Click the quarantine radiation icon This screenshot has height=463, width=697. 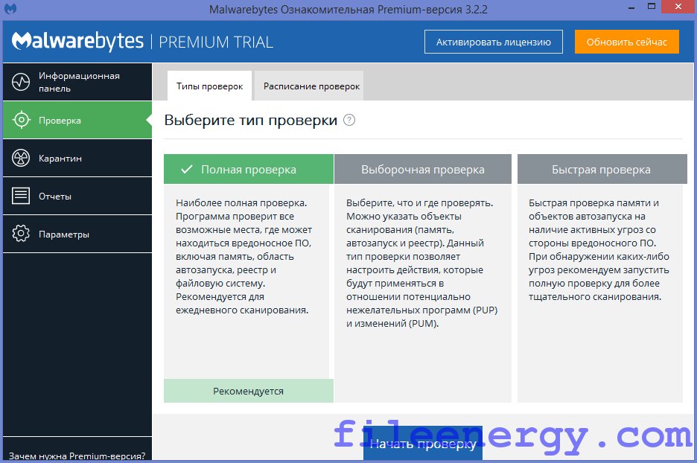(x=21, y=158)
